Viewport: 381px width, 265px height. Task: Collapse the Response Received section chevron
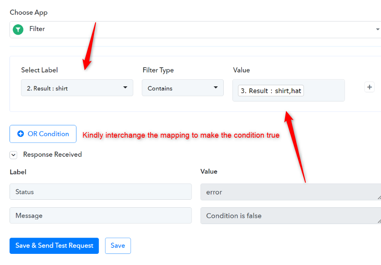(x=14, y=155)
